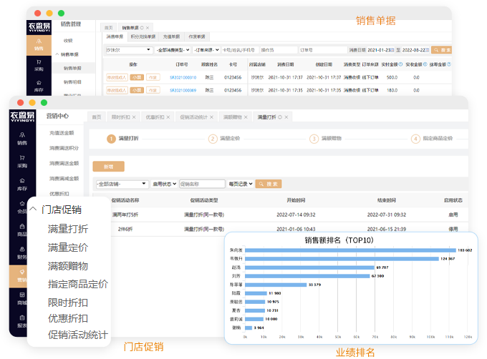Click the 促销名称 input field
This screenshot has width=487, height=359.
click(x=202, y=184)
